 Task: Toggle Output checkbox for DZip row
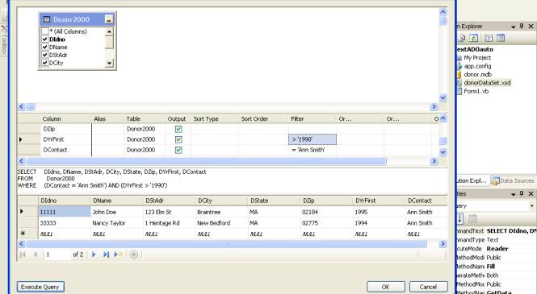[178, 129]
